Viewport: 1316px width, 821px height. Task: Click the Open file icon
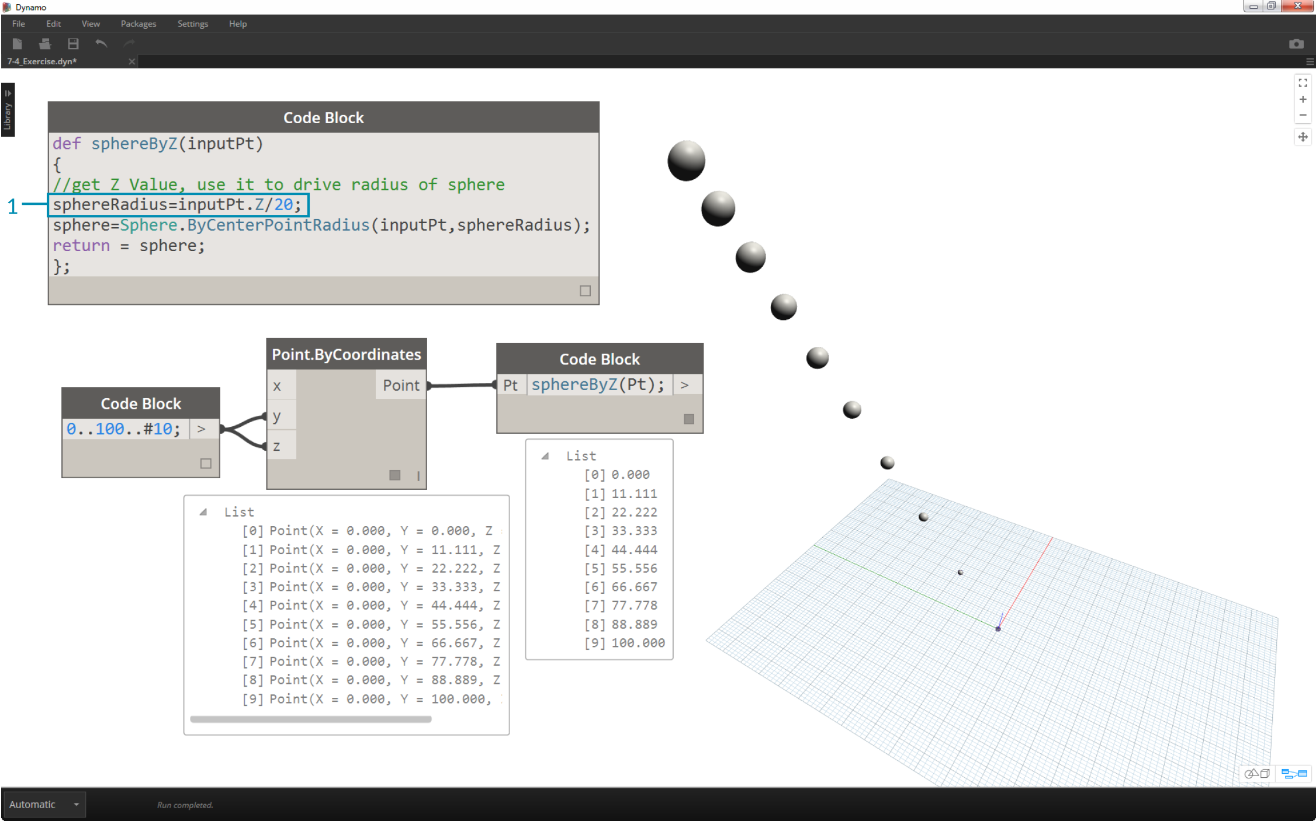pyautogui.click(x=45, y=44)
